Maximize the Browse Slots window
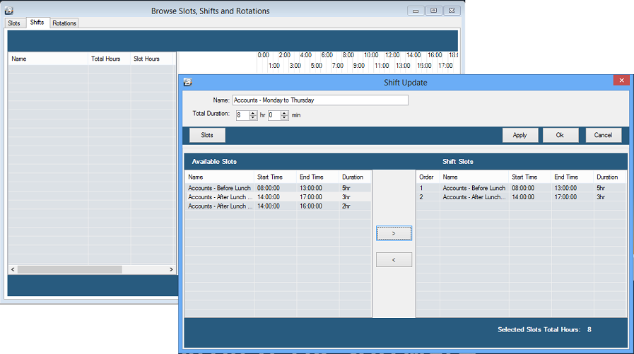Viewport: 634px width, 354px height. (434, 11)
